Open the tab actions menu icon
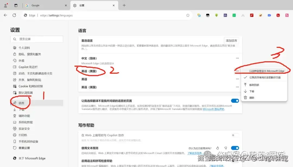This screenshot has height=167, width=293. pos(16,5)
